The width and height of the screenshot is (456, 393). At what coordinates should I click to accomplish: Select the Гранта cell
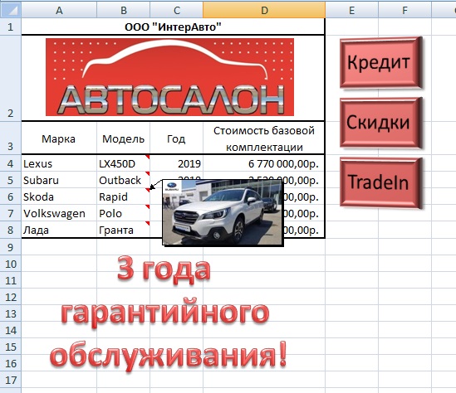[x=124, y=230]
